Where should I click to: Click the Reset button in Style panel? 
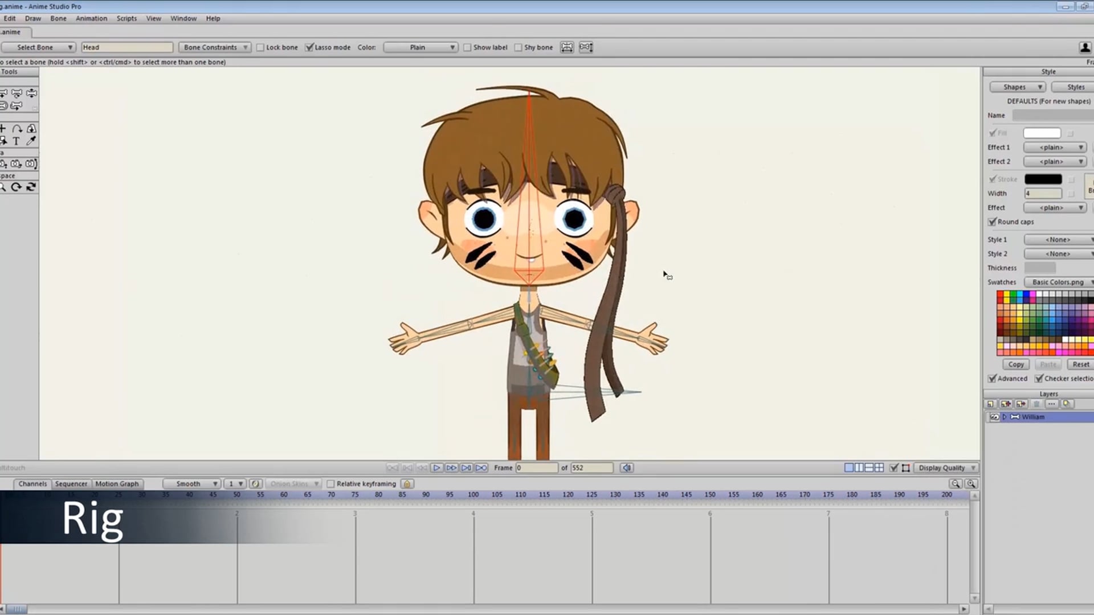coord(1080,364)
